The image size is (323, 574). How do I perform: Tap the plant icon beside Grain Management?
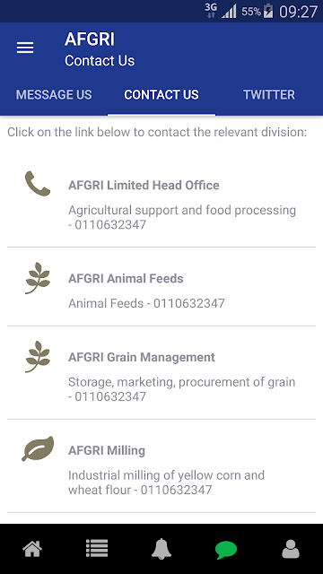(38, 357)
